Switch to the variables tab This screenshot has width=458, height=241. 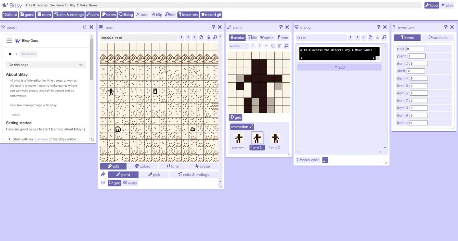[437, 38]
